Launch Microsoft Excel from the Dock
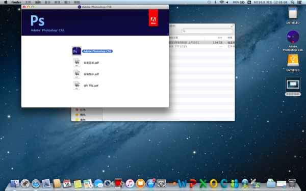306x191 pixels. (x=203, y=183)
